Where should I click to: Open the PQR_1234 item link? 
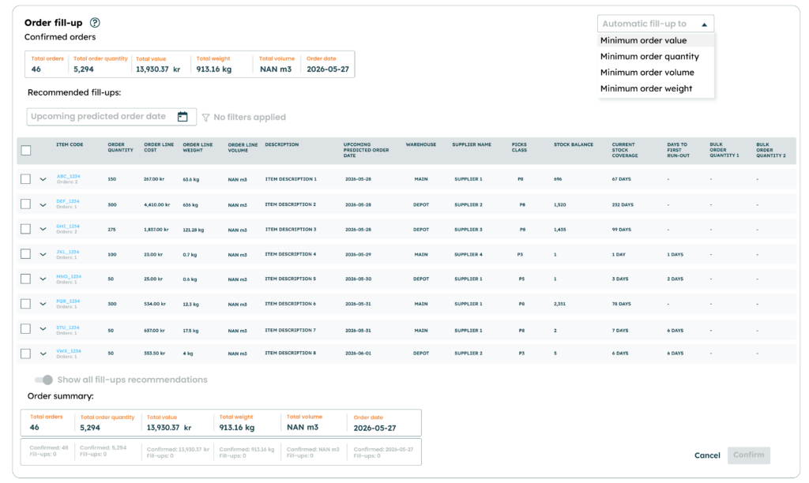pos(68,301)
